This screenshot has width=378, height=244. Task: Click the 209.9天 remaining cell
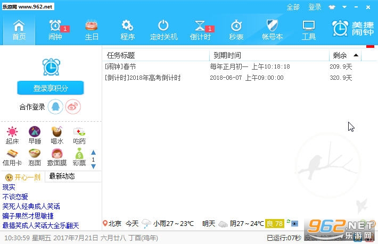[x=341, y=66]
